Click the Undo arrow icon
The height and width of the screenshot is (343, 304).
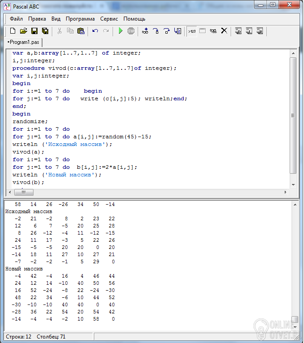pos(95,31)
